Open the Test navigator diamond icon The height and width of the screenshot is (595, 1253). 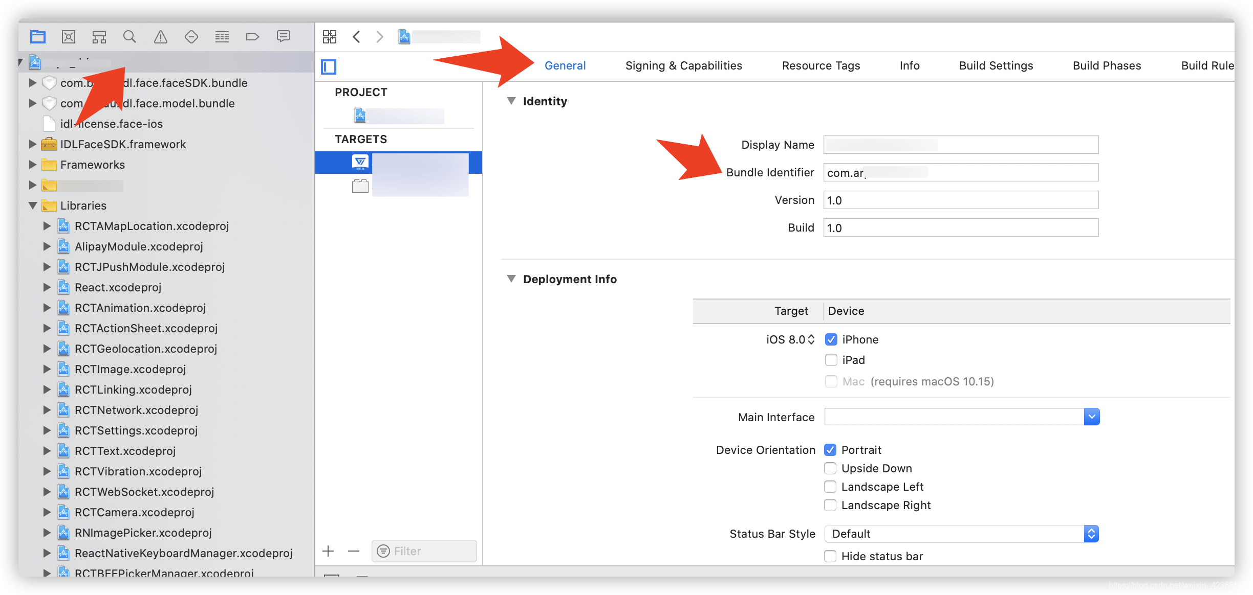tap(191, 37)
